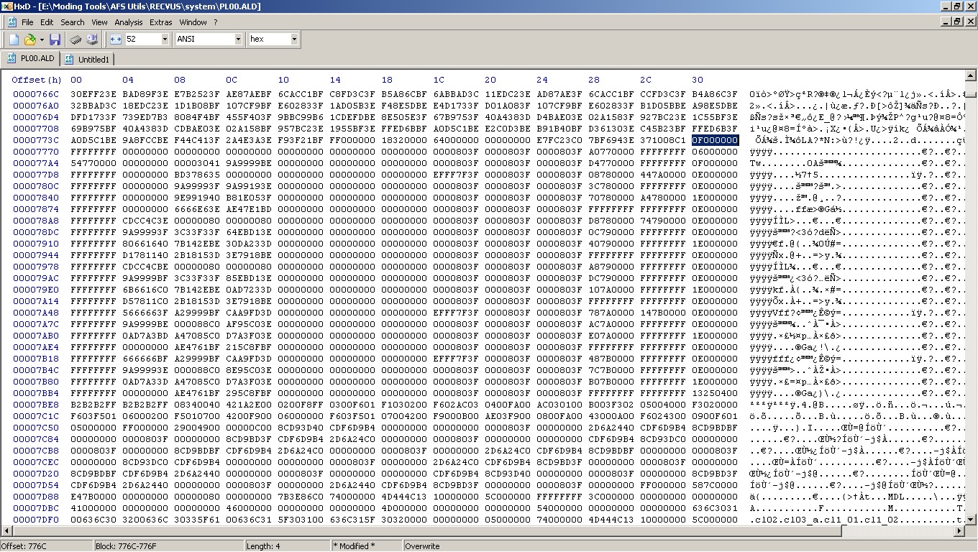978x552 pixels.
Task: Open the Edit menu
Action: coord(47,22)
